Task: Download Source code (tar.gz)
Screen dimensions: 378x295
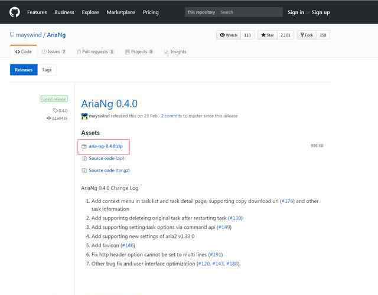Action: tap(109, 171)
